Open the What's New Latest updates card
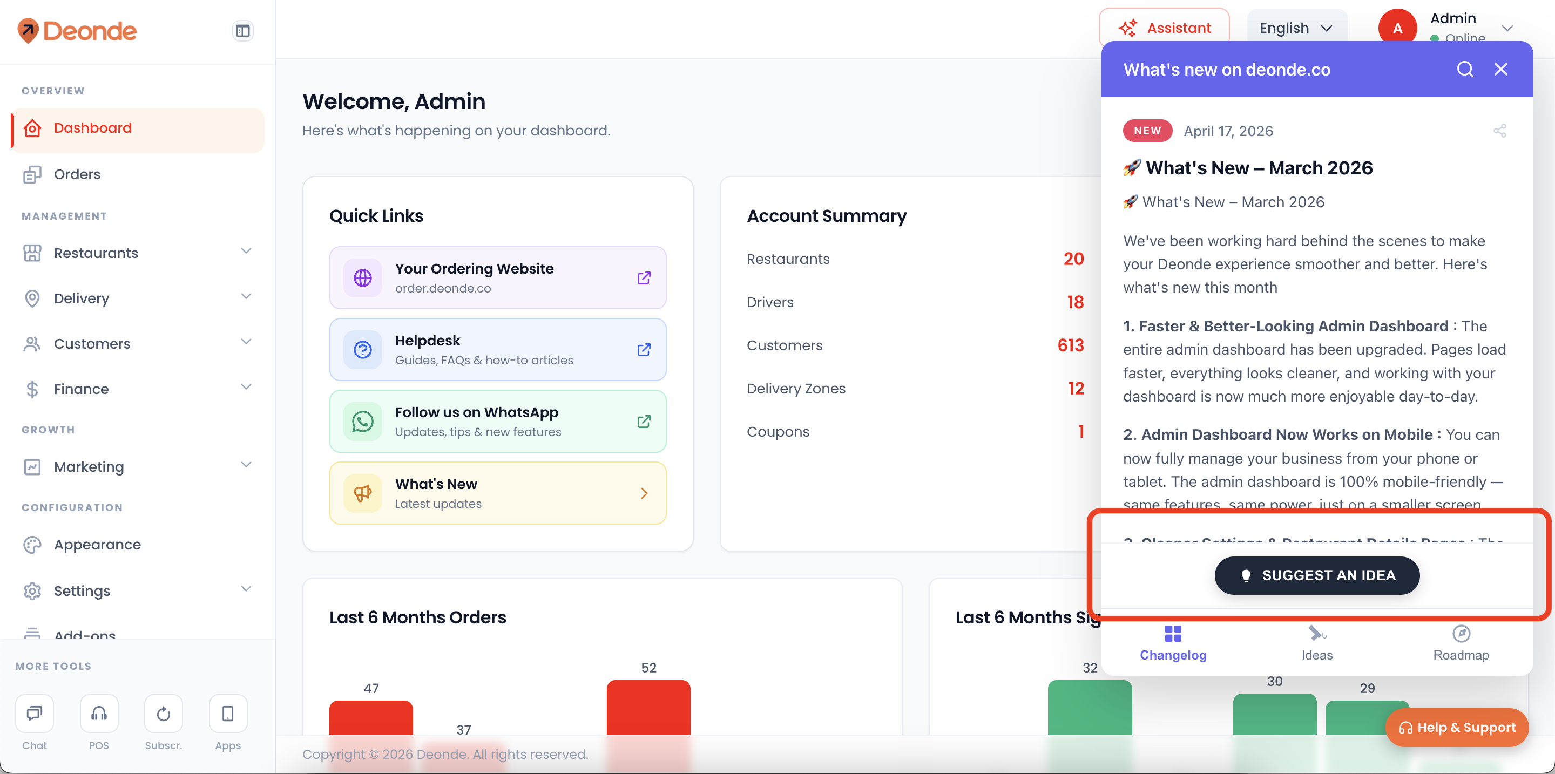 click(x=497, y=493)
